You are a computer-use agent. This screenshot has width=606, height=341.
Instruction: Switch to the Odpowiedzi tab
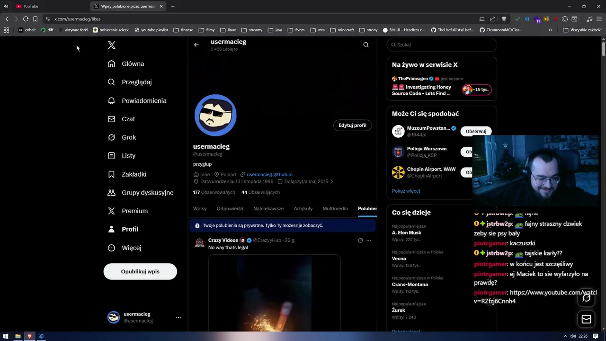(230, 208)
